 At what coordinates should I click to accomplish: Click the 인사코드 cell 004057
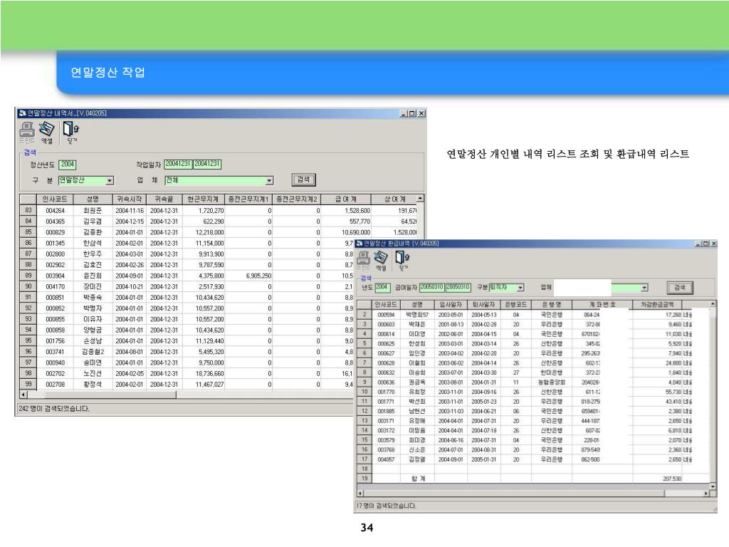[386, 459]
